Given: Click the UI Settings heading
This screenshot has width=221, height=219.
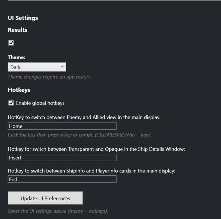Looking at the screenshot, I should click(23, 18).
